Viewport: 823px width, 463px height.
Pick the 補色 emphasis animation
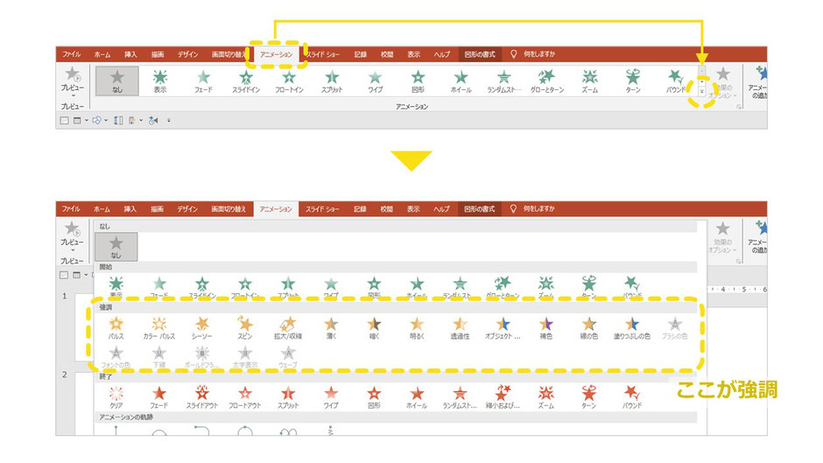click(545, 328)
